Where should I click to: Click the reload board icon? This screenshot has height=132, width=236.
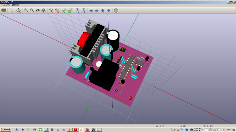click(x=4, y=11)
